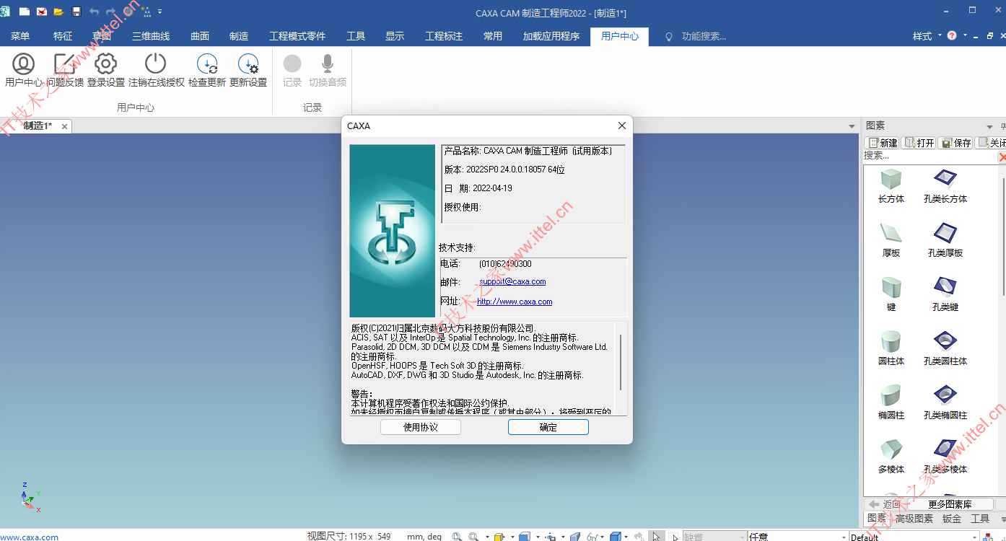This screenshot has height=541, width=1006.
Task: Click the license text scrollbar in dialog
Action: click(621, 362)
